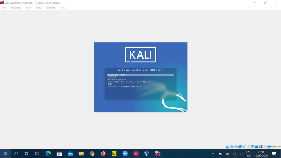Click the shared folders status icon
The height and width of the screenshot is (158, 281).
click(248, 147)
